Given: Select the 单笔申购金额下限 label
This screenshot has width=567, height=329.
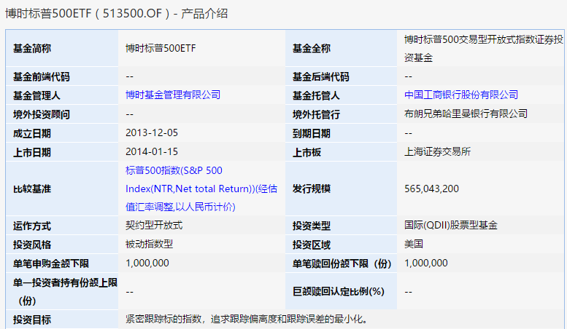Looking at the screenshot, I should click(51, 264).
